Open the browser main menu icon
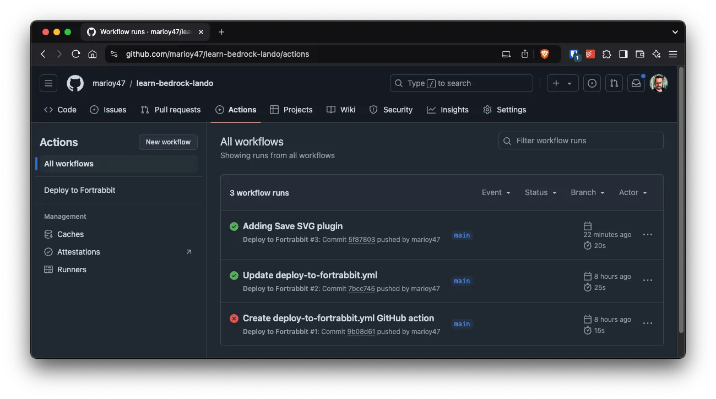 coord(673,54)
